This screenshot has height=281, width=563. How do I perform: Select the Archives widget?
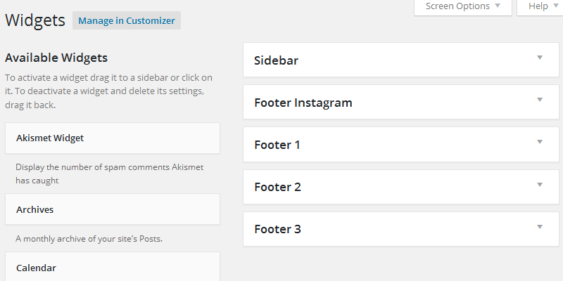pos(35,209)
